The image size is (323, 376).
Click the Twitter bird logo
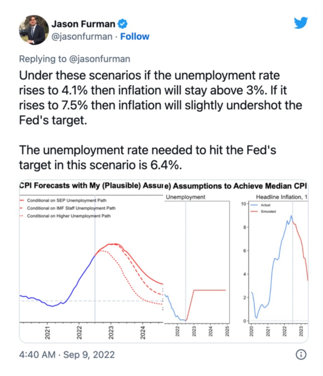[x=301, y=23]
